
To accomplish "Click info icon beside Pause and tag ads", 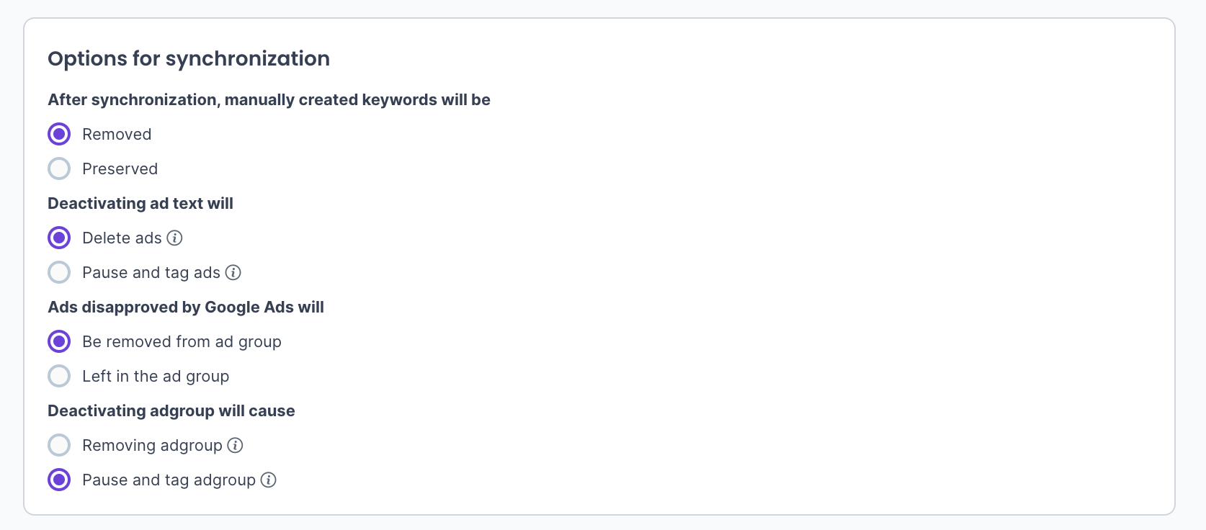I will (233, 272).
